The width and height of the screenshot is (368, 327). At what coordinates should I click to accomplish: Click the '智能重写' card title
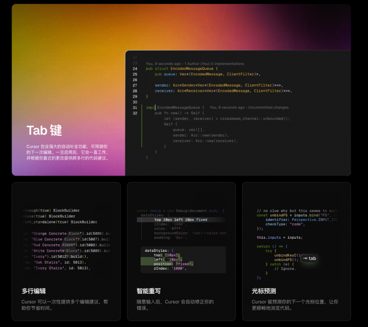pos(148,291)
